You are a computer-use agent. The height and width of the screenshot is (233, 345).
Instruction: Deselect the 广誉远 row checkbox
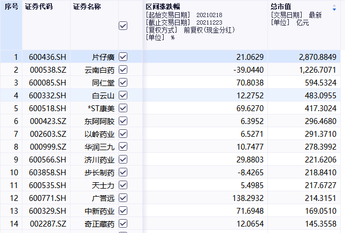[123, 198]
